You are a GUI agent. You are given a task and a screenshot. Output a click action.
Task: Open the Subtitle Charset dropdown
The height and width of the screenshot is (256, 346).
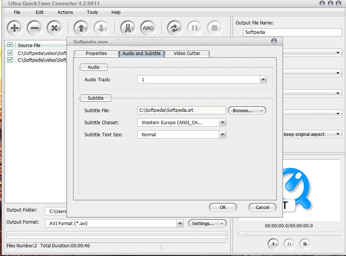[x=223, y=122]
